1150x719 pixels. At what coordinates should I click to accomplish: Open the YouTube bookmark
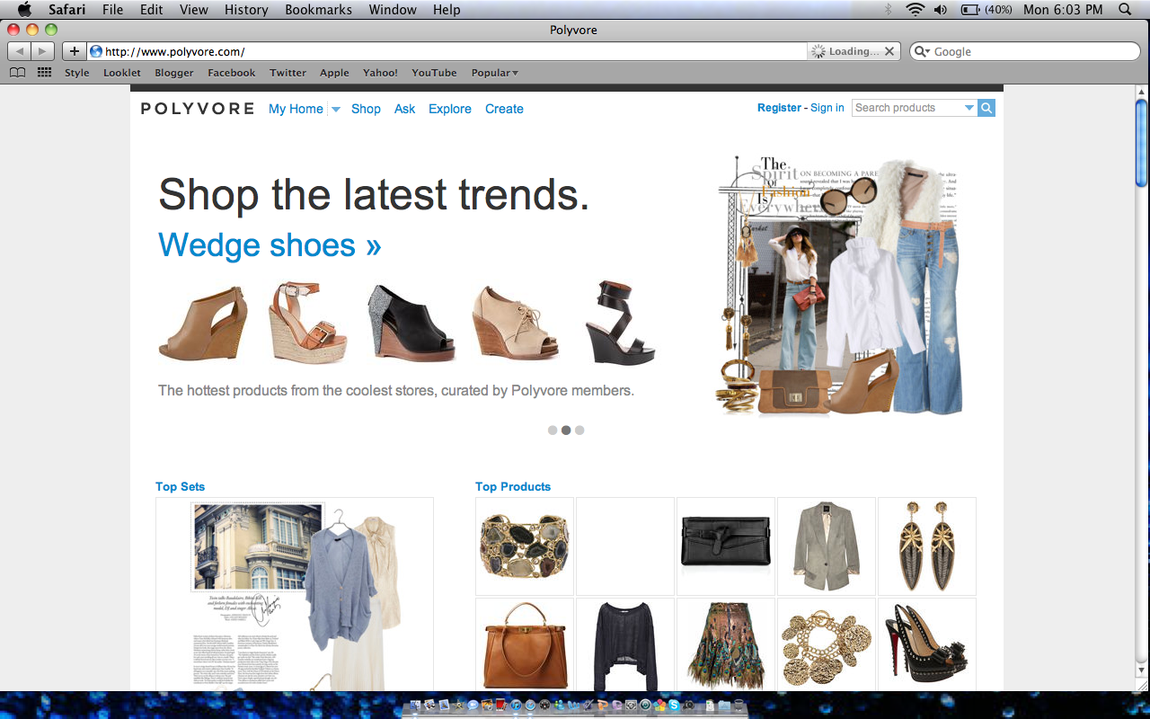pyautogui.click(x=434, y=73)
